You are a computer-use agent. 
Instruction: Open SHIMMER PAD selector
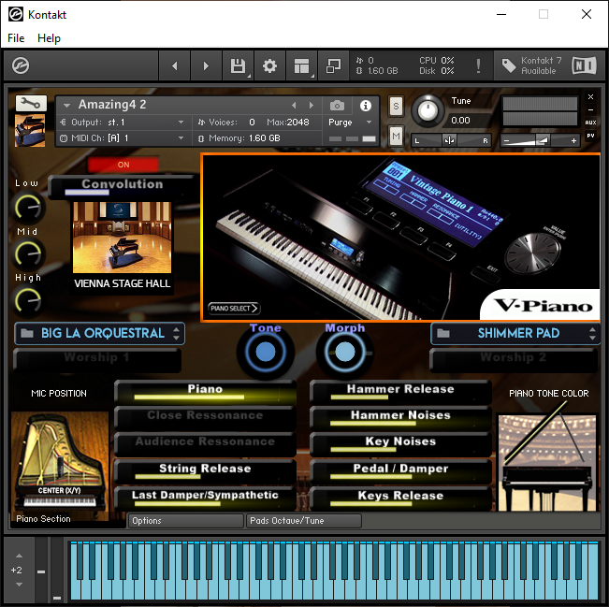515,333
